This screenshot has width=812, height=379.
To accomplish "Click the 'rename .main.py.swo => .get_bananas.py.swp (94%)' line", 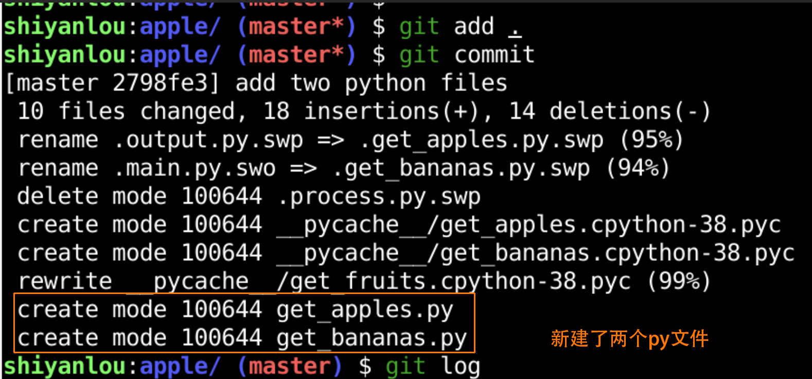I will pos(344,168).
